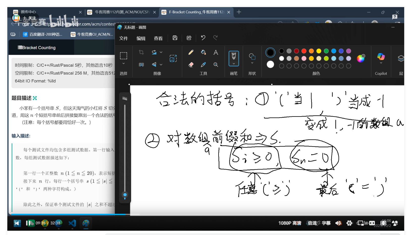Pick the yellow color swatch
Viewport: 409px width, 235px height.
pyautogui.click(x=319, y=51)
